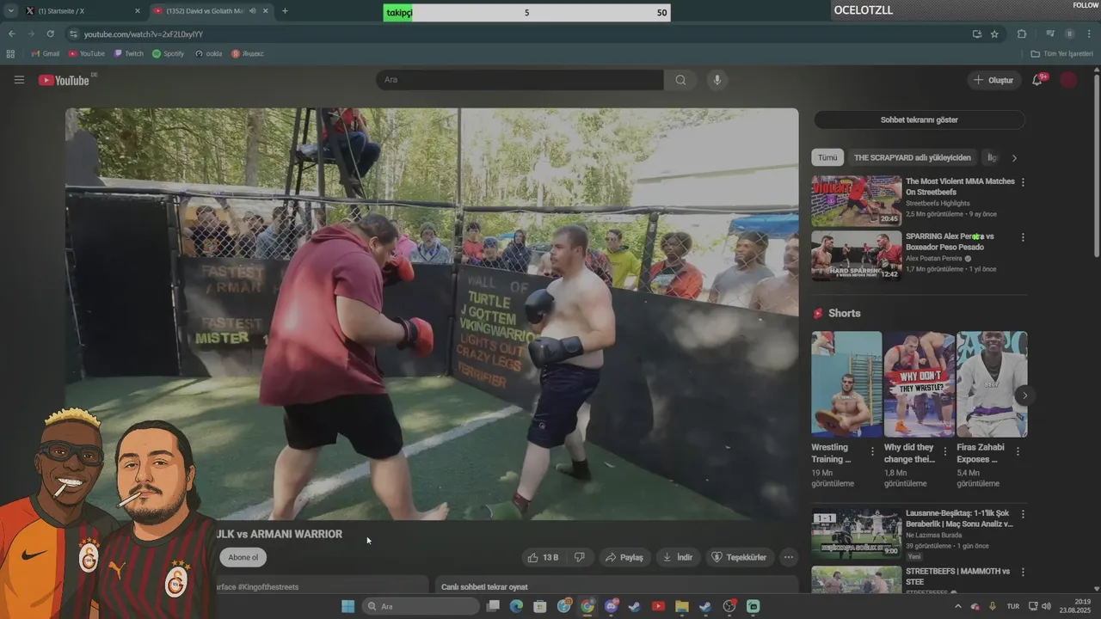The width and height of the screenshot is (1101, 619).
Task: Open Microsoft Edge from the taskbar
Action: click(x=516, y=606)
